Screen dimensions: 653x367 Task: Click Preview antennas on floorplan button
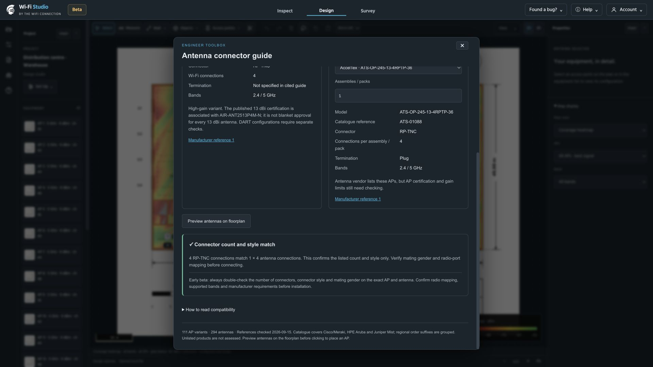click(216, 221)
